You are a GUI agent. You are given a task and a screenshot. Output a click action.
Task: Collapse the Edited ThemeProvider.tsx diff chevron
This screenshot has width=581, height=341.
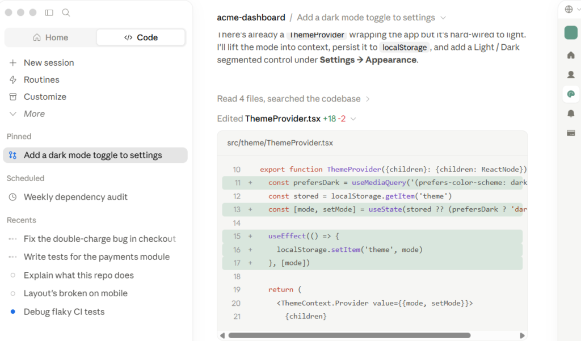coord(353,119)
